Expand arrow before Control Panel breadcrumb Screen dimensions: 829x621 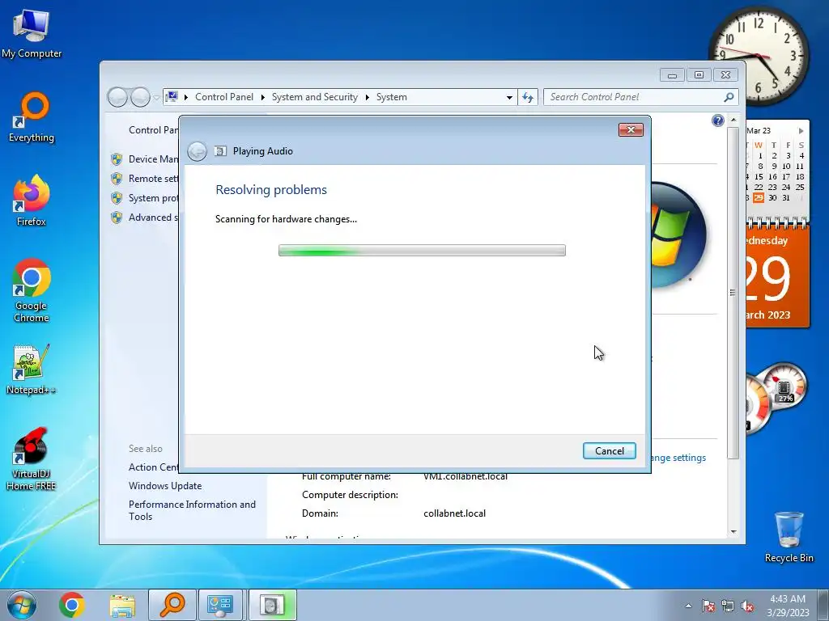click(186, 97)
